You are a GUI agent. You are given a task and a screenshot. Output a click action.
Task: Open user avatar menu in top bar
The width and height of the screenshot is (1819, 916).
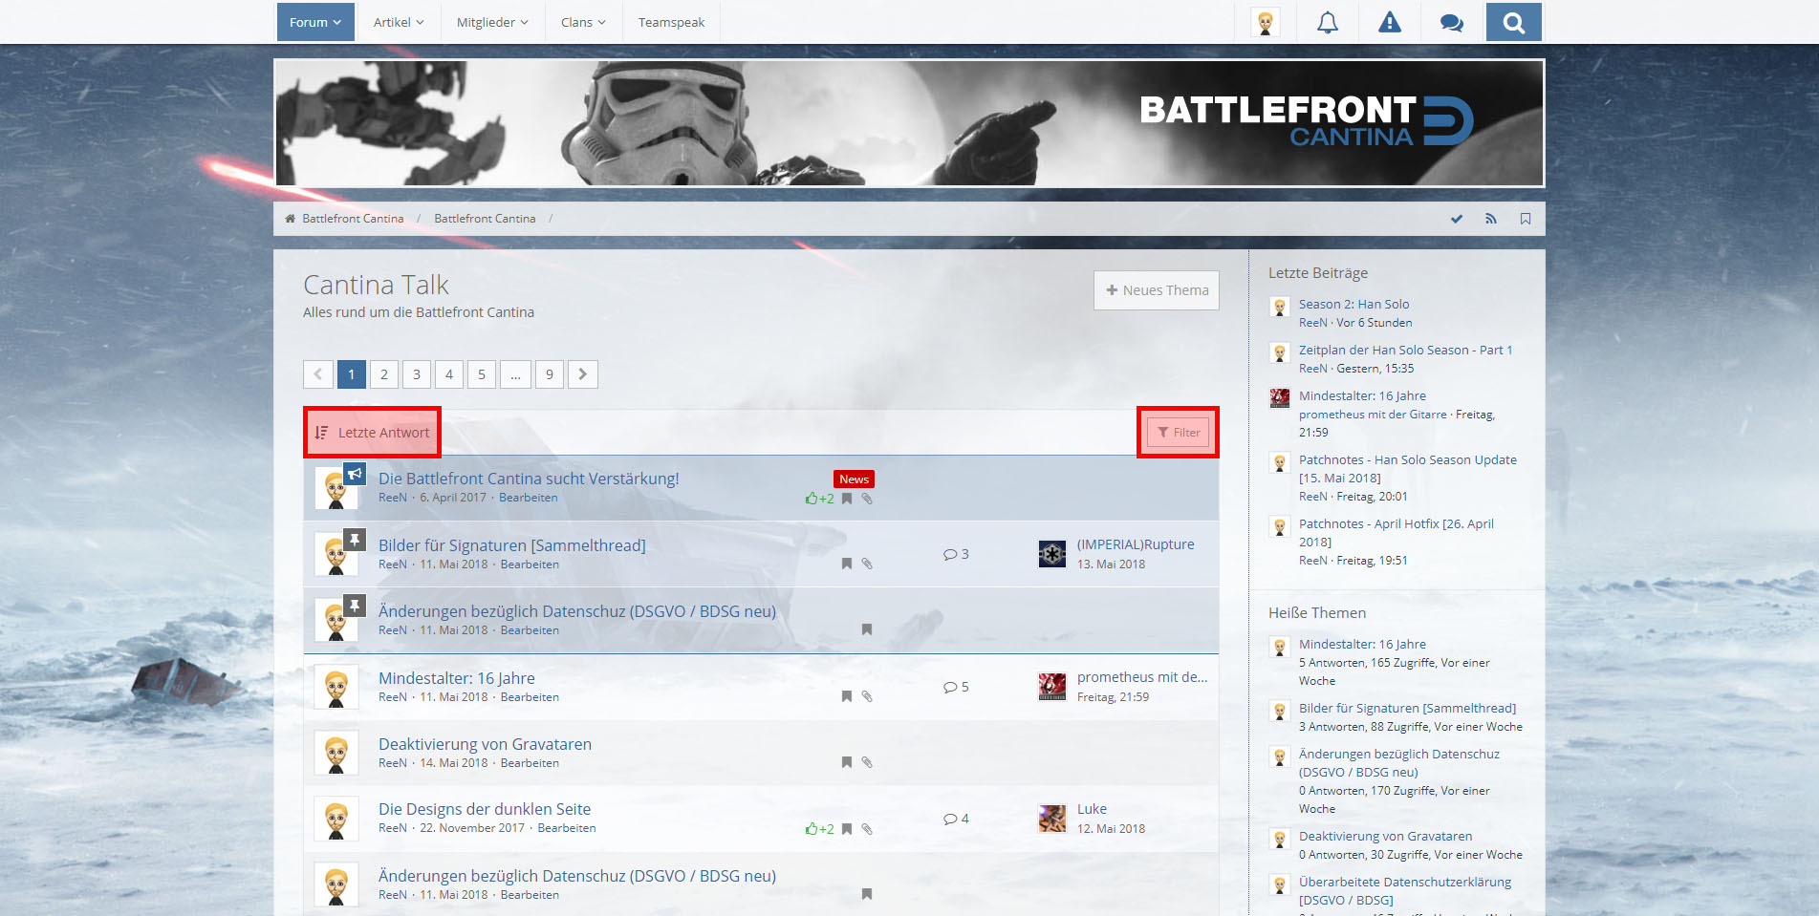coord(1266,22)
